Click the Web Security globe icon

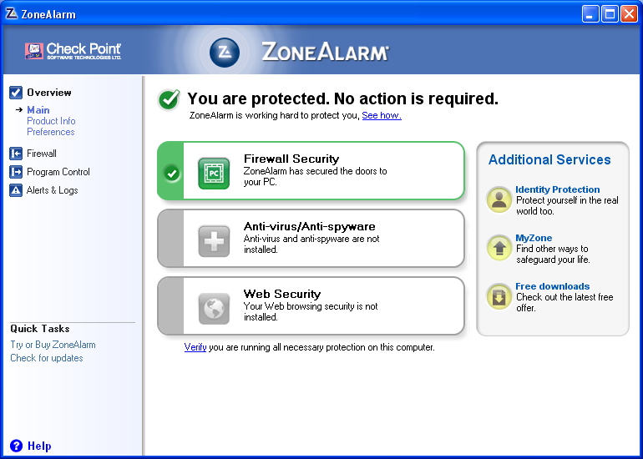[x=214, y=309]
